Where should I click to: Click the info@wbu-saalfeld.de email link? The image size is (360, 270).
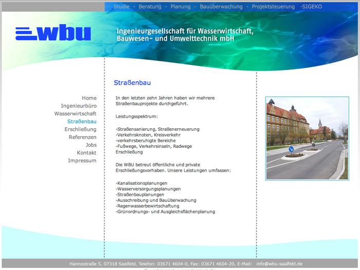[279, 263]
